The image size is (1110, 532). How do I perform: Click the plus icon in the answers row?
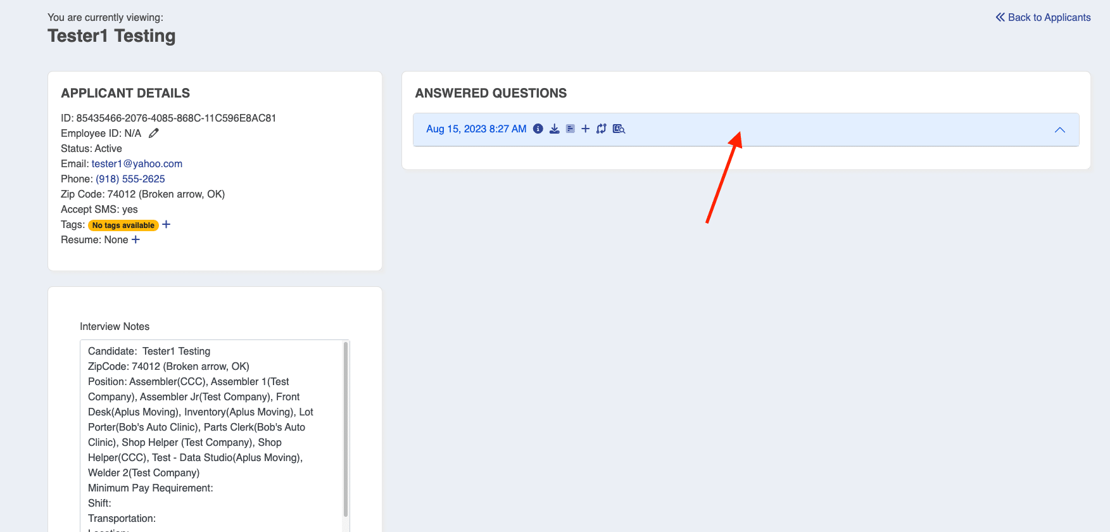tap(585, 129)
